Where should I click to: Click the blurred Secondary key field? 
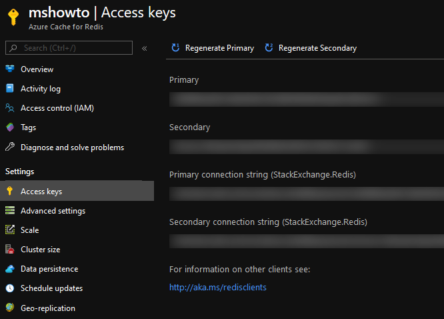pyautogui.click(x=307, y=147)
